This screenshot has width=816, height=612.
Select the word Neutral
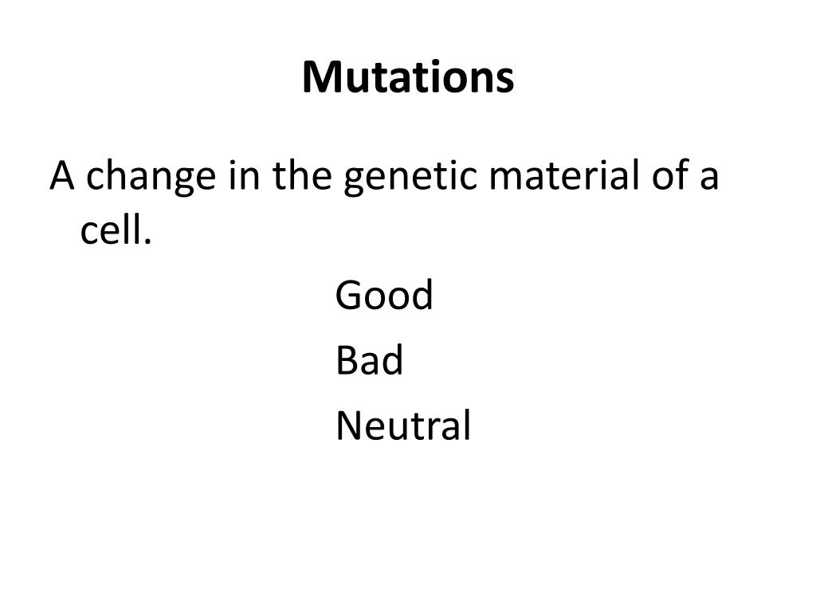(403, 426)
